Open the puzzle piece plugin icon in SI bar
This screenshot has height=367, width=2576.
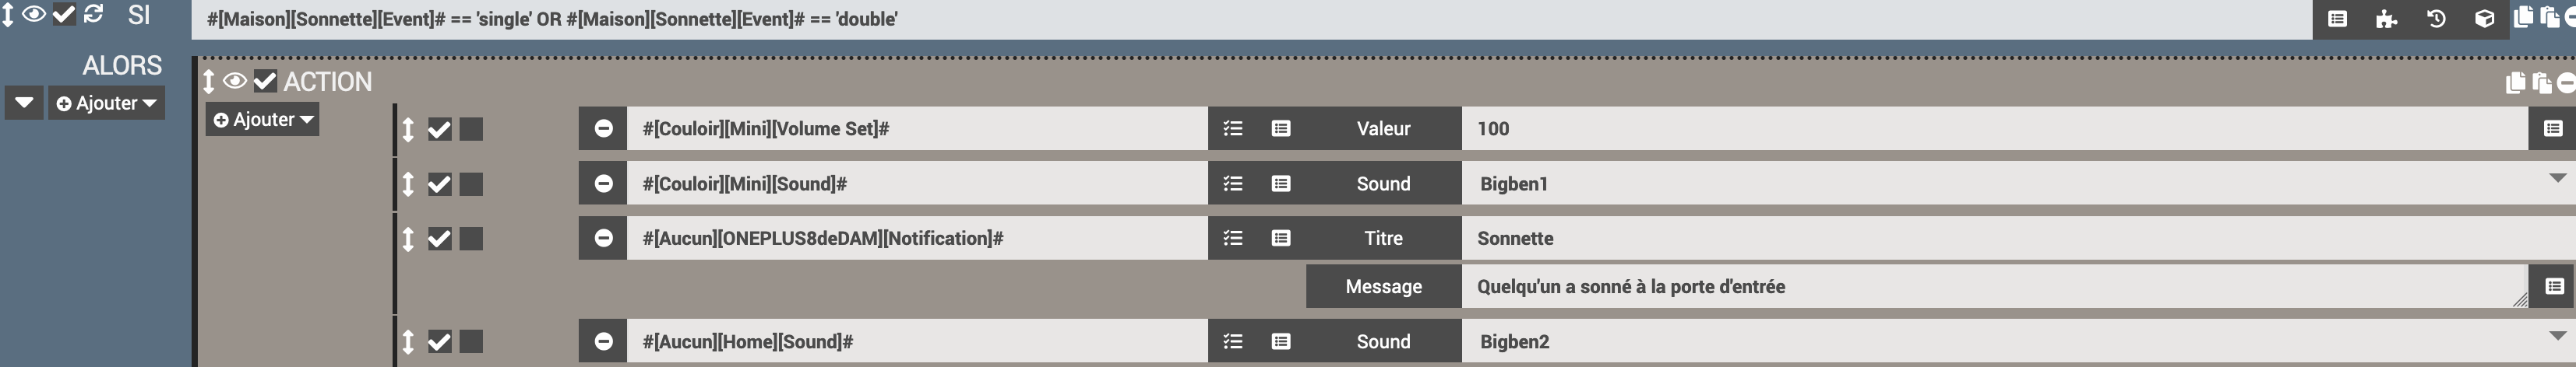click(2387, 19)
